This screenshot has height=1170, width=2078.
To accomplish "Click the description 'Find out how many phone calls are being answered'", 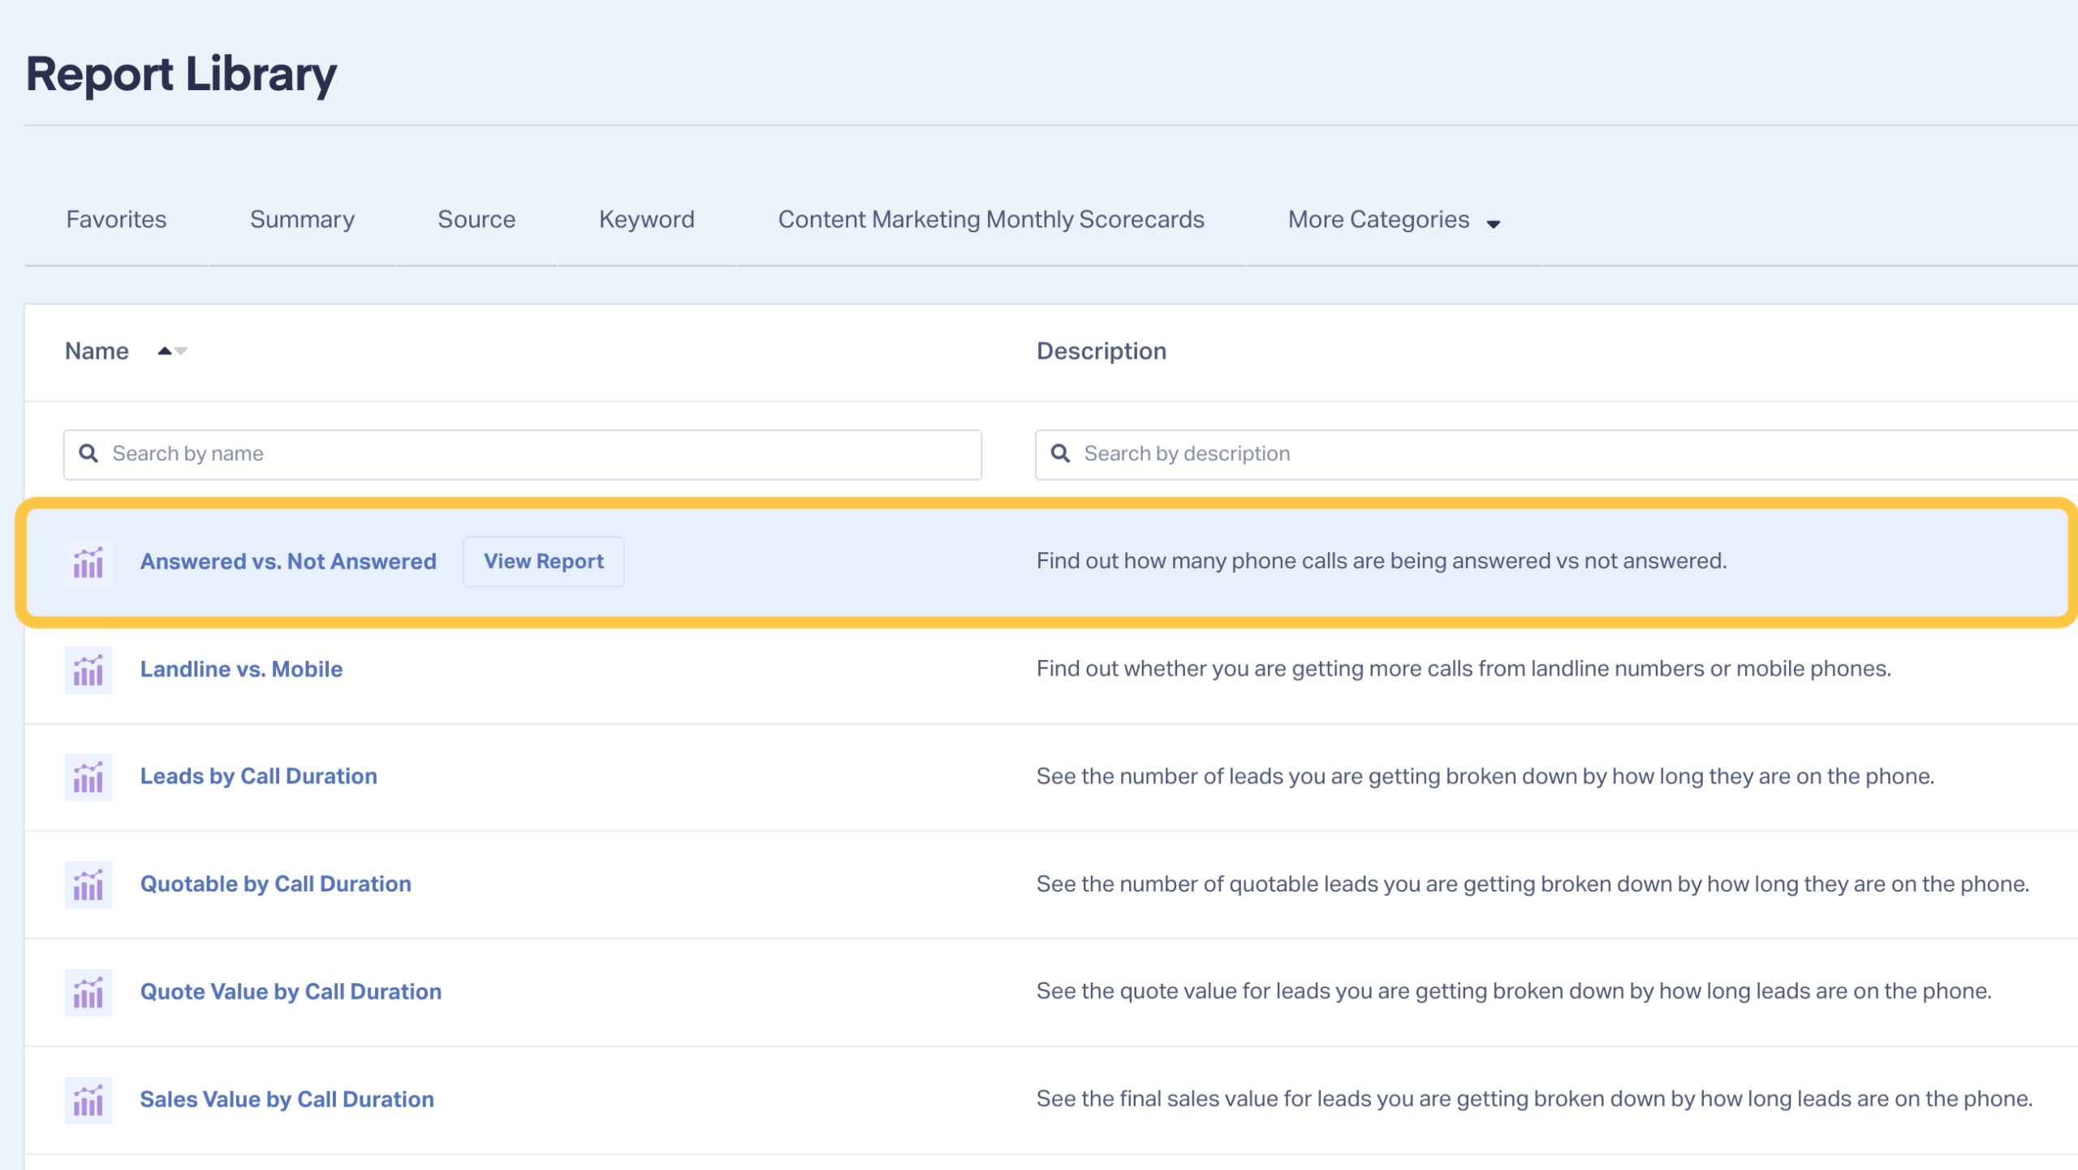I will pos(1382,561).
